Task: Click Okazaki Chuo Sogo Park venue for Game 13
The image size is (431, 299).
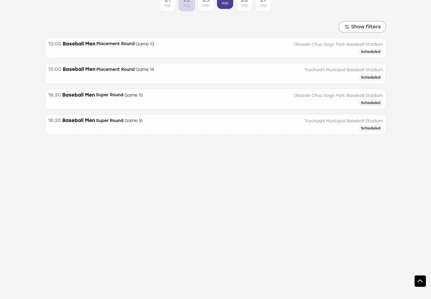Action: [x=338, y=45]
